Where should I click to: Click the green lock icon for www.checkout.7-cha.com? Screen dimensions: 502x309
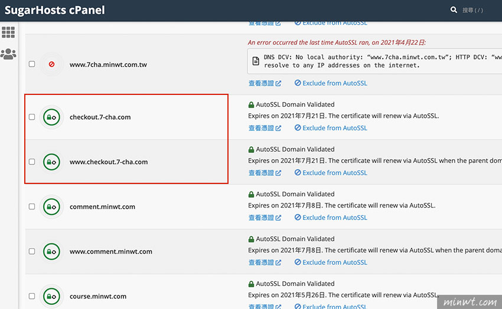pos(51,162)
